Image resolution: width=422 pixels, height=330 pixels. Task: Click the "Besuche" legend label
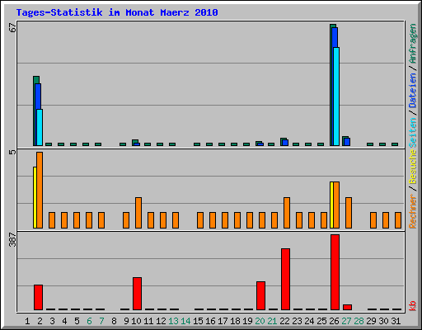(413, 167)
